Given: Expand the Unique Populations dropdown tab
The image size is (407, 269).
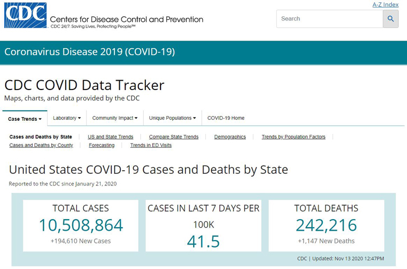Looking at the screenshot, I should tap(172, 118).
